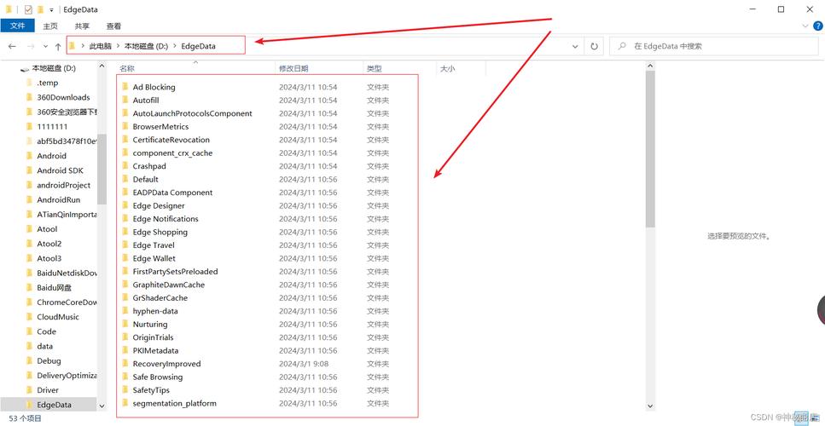Select the segmentation_platform folder name

[175, 403]
